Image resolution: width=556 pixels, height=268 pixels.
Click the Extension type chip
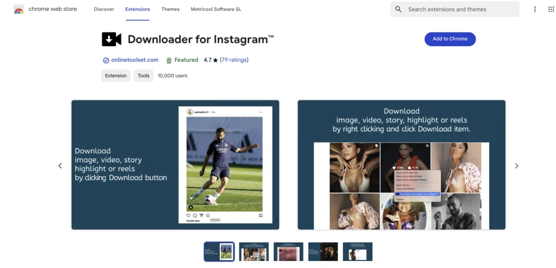point(116,76)
